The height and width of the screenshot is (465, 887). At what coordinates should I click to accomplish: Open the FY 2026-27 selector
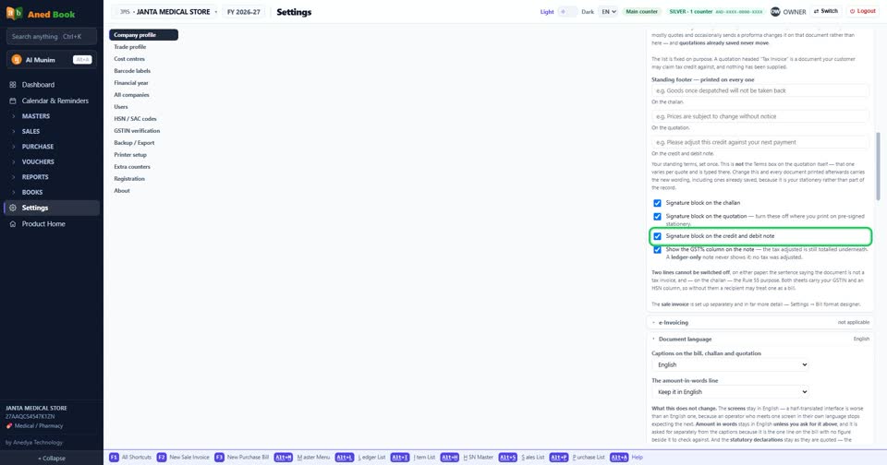click(x=244, y=12)
